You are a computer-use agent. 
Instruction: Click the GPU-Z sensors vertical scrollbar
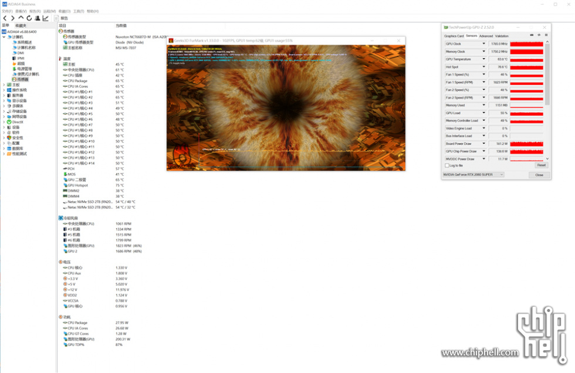pyautogui.click(x=547, y=74)
